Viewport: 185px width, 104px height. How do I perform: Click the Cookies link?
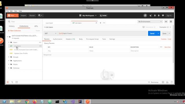pos(164,39)
